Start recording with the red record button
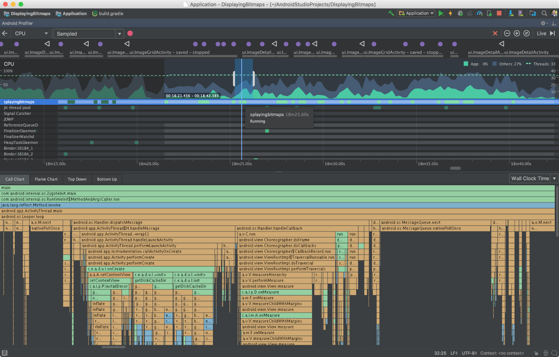The image size is (559, 357). click(130, 34)
